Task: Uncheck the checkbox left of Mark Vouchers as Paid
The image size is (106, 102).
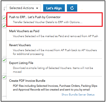Action: 4,26
